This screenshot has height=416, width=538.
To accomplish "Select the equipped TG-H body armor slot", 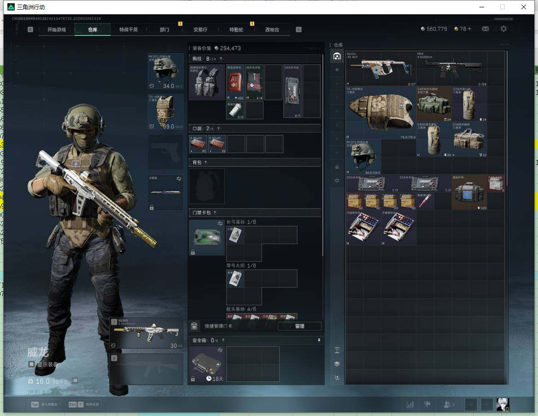I will (x=165, y=111).
